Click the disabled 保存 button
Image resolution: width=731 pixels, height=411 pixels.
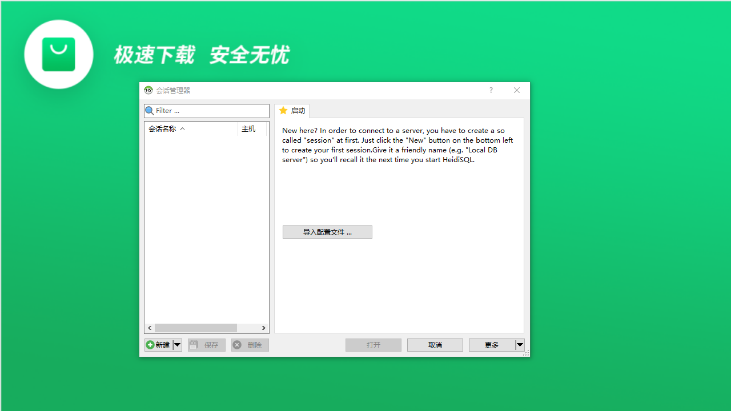pos(206,344)
